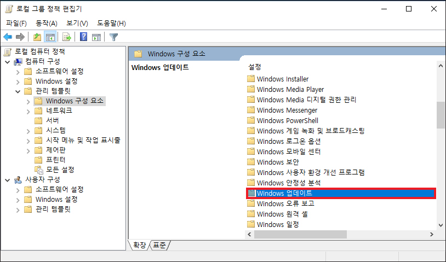The width and height of the screenshot is (446, 262).
Task: Open the 동작(A) menu
Action: pyautogui.click(x=47, y=24)
